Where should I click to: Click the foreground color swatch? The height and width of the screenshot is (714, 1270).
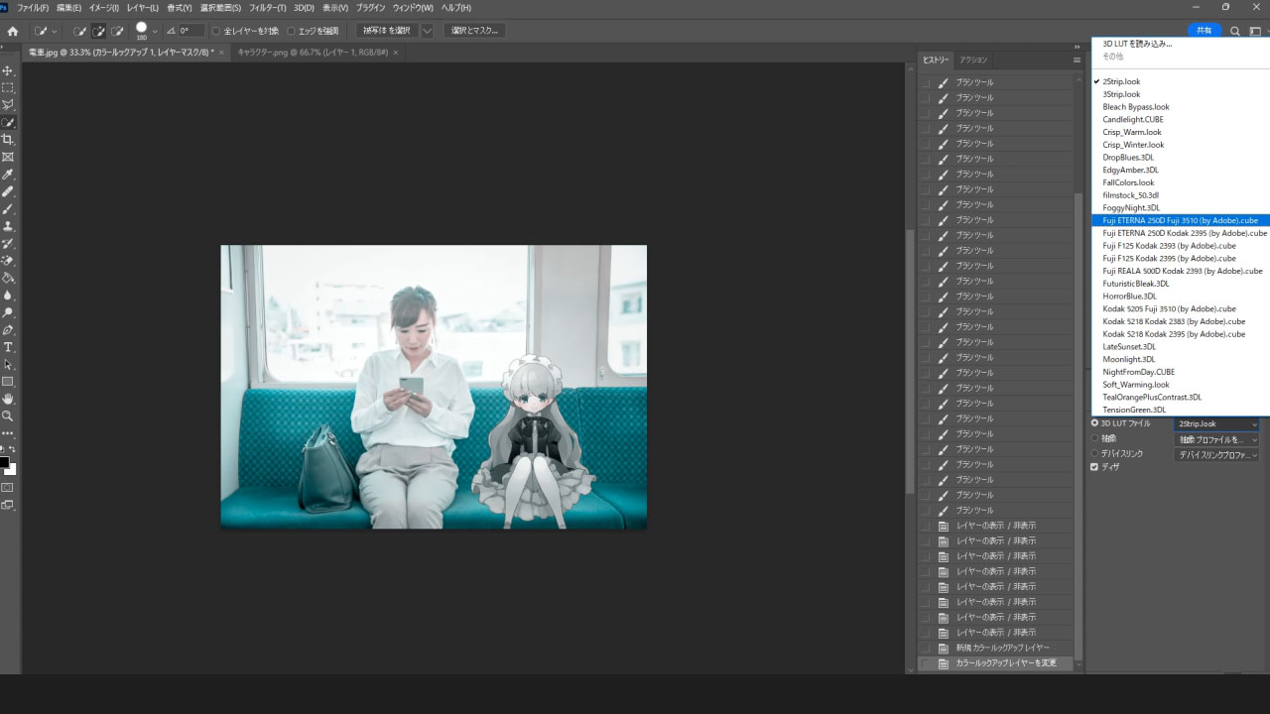pos(5,462)
